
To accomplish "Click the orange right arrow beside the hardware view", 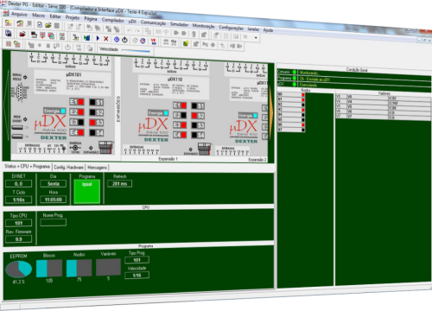I will (x=270, y=114).
